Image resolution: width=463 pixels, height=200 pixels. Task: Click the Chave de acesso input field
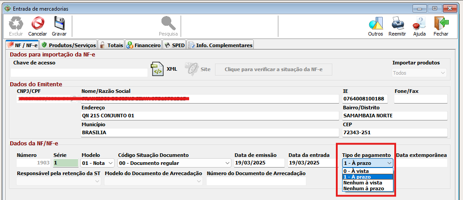[79, 73]
